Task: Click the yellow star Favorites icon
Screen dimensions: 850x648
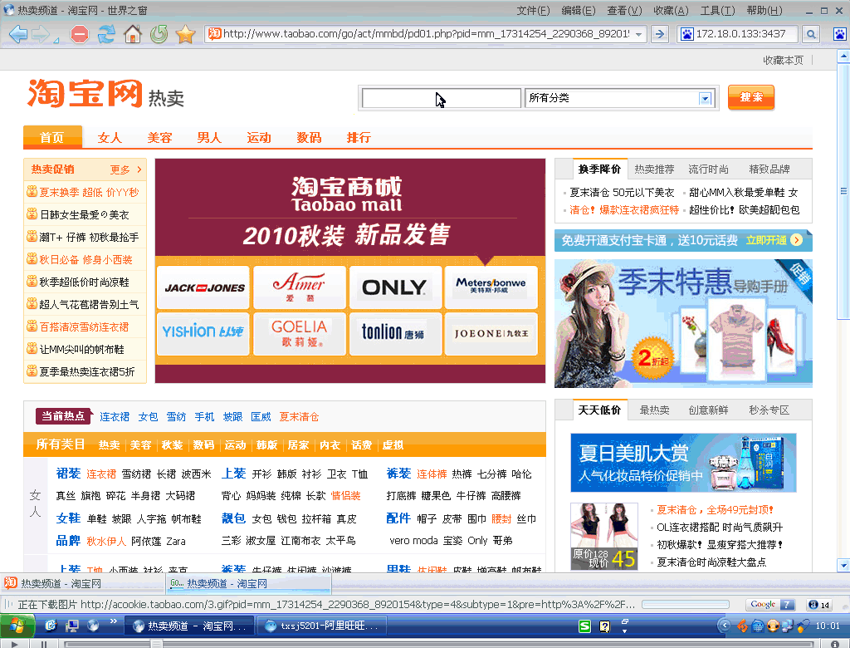Action: click(x=185, y=34)
